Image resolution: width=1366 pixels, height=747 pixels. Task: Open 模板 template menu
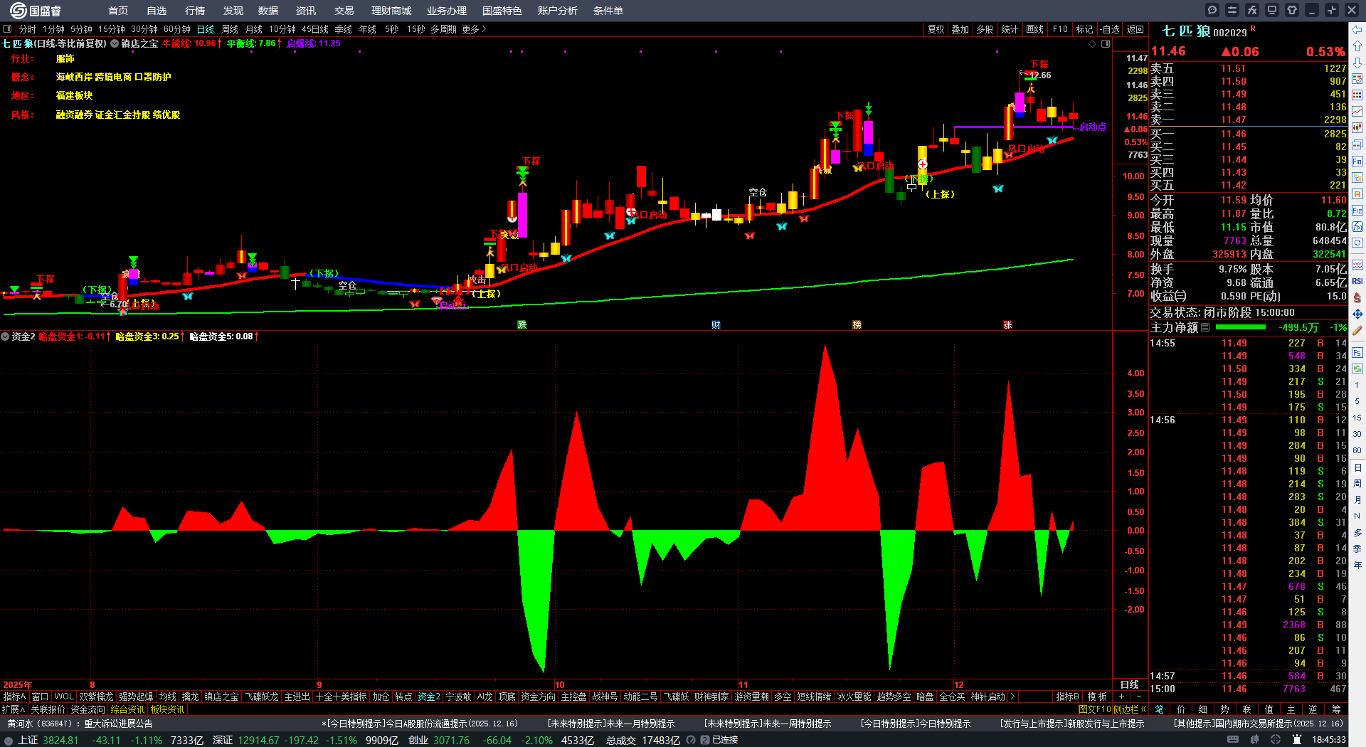pyautogui.click(x=1097, y=696)
